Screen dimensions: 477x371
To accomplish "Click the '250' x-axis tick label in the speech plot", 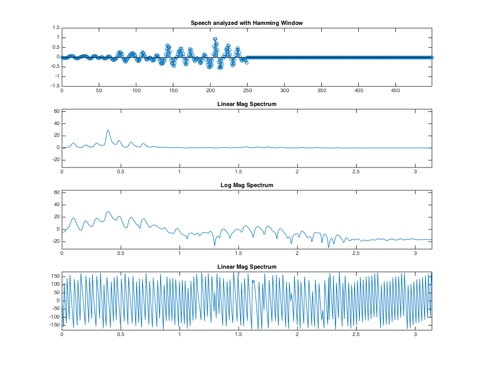I will [x=247, y=91].
